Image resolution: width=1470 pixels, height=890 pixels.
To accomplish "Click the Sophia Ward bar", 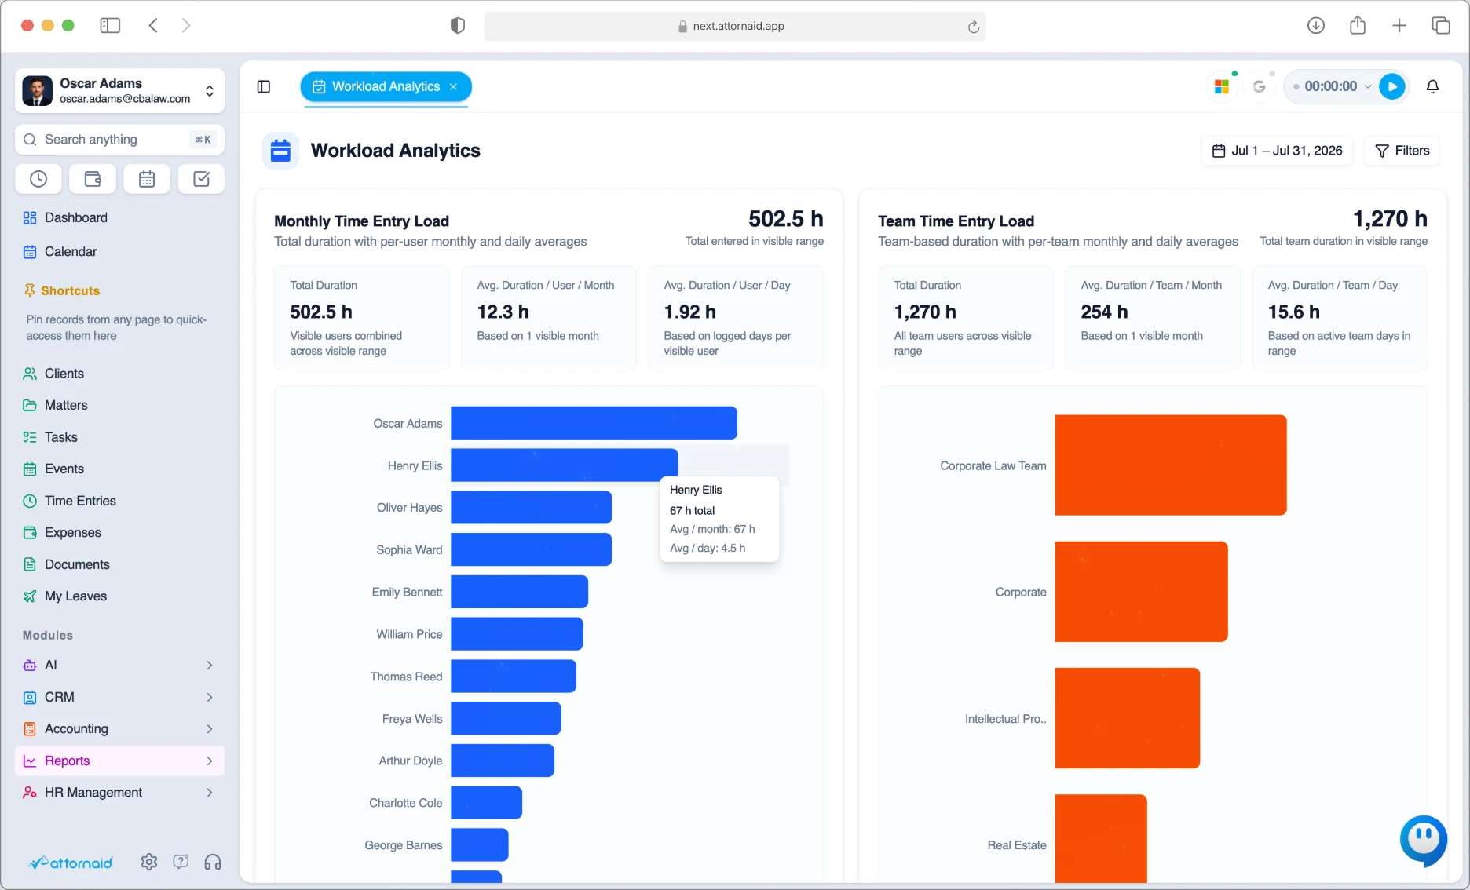I will tap(531, 549).
